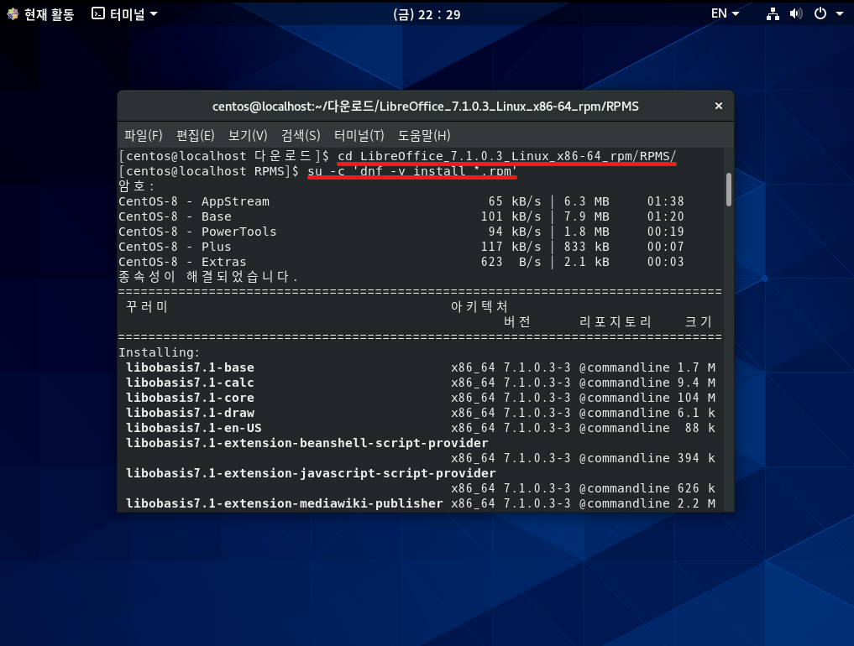854x646 pixels.
Task: Open the 현재 활동 activities overview
Action: coord(41,14)
